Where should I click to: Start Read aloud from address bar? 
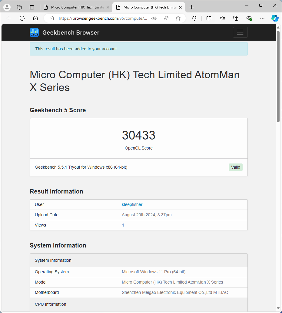pyautogui.click(x=166, y=19)
